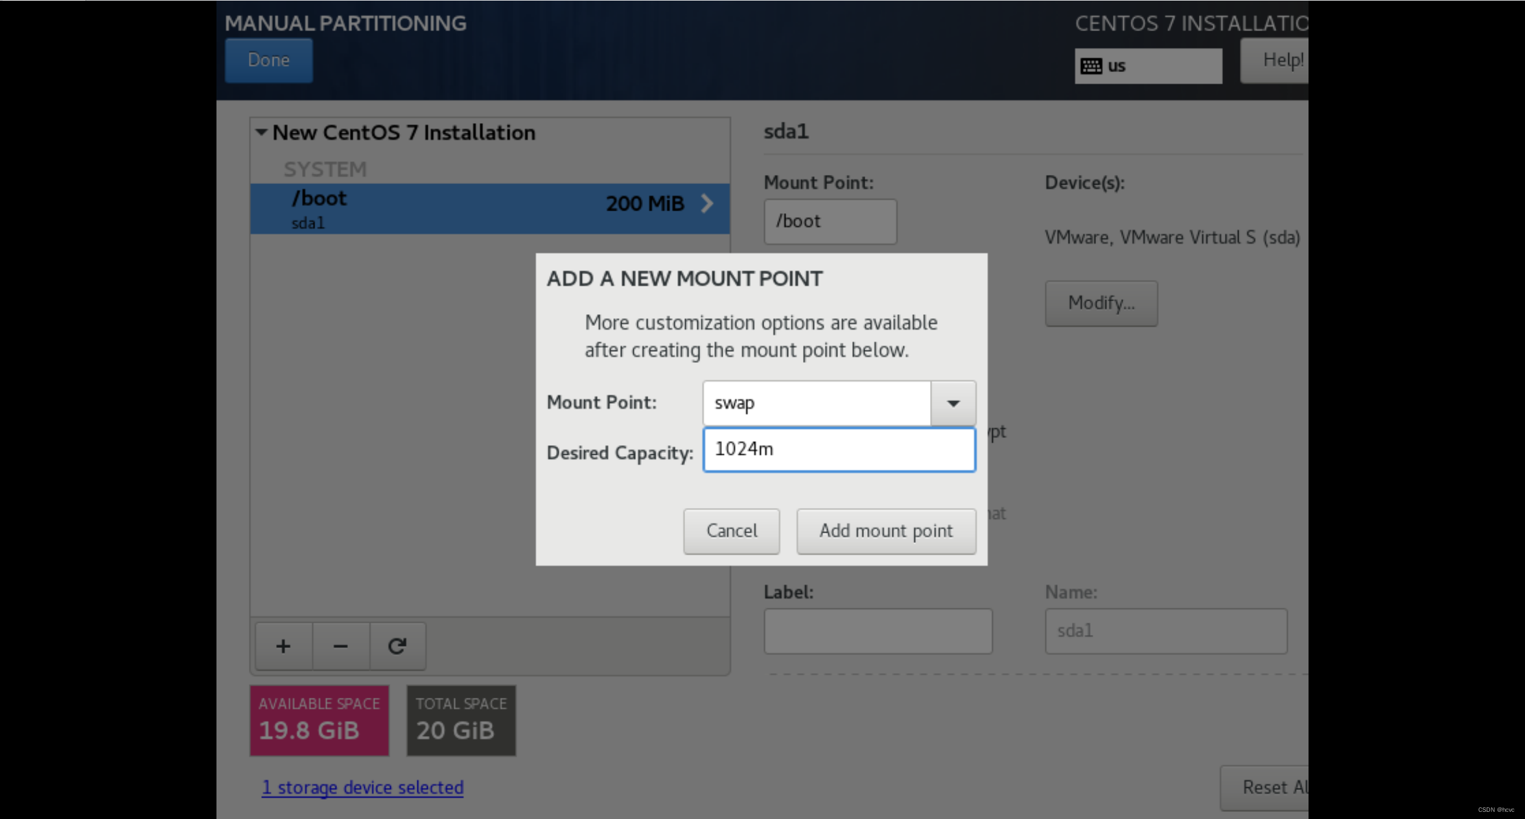Viewport: 1525px width, 819px height.
Task: Click the Modify... devices button
Action: click(1101, 303)
